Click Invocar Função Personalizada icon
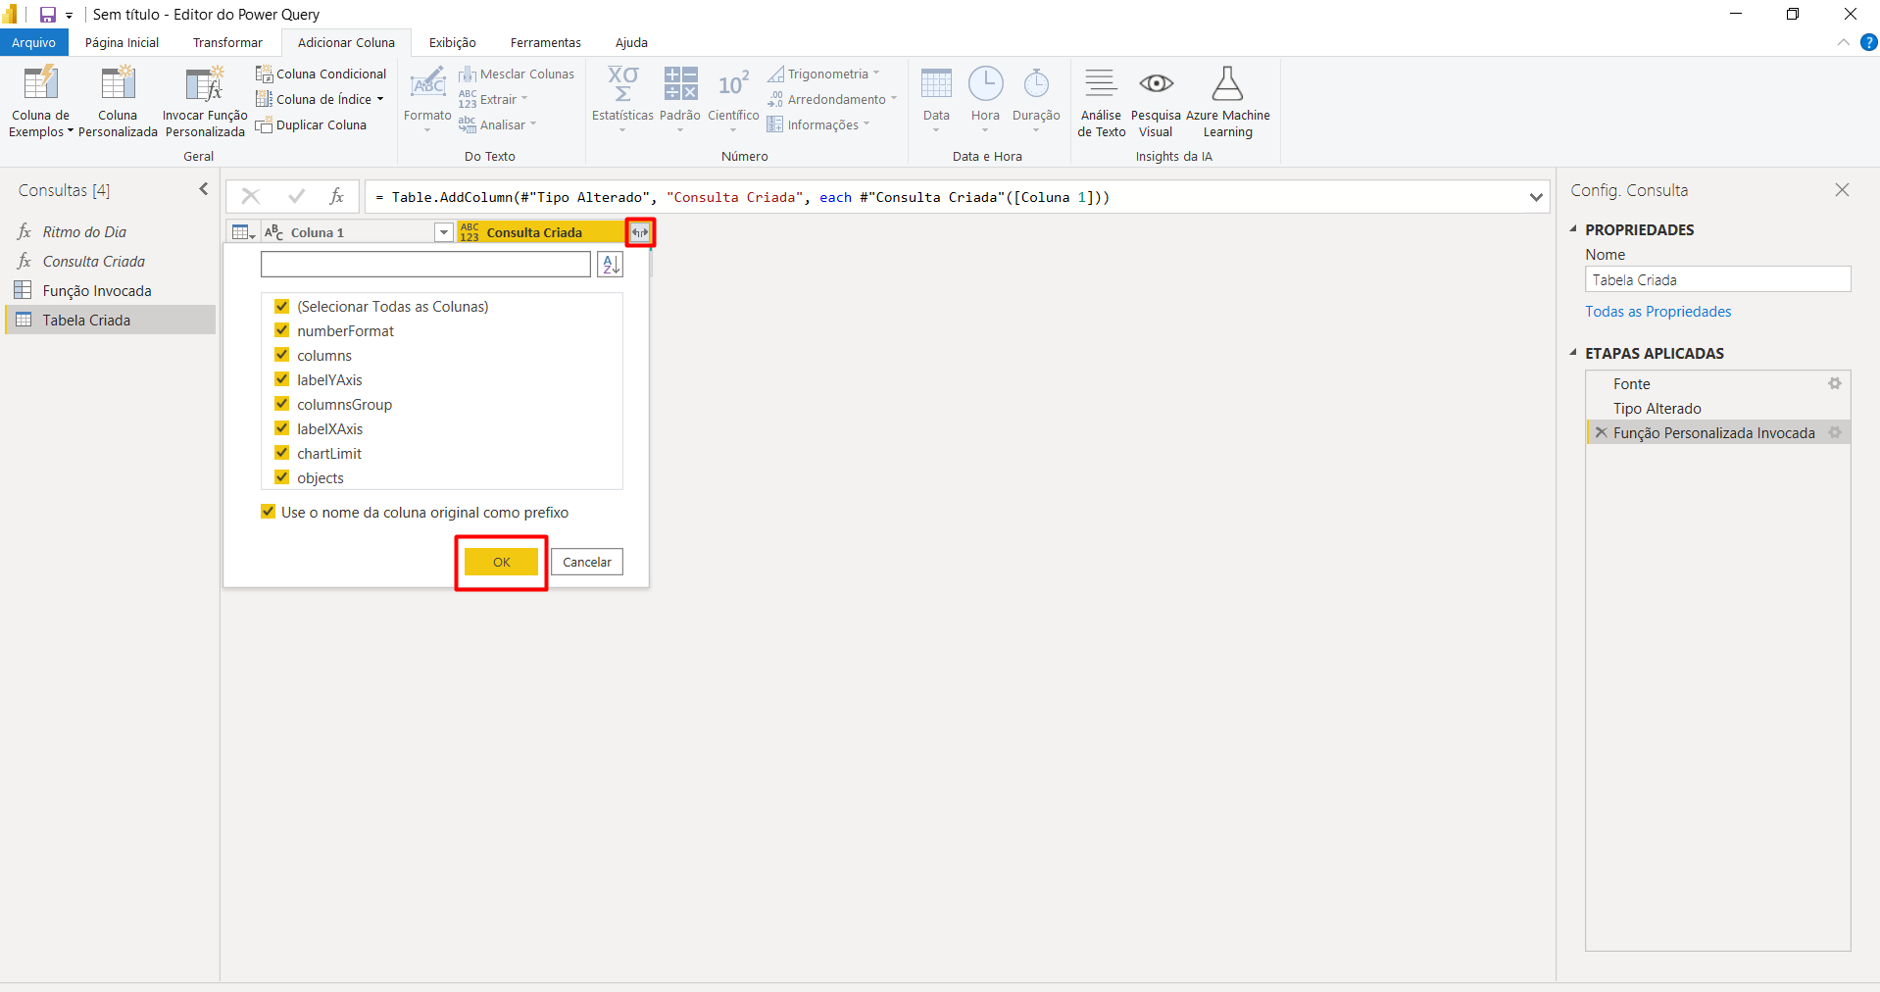This screenshot has width=1880, height=992. click(x=205, y=83)
